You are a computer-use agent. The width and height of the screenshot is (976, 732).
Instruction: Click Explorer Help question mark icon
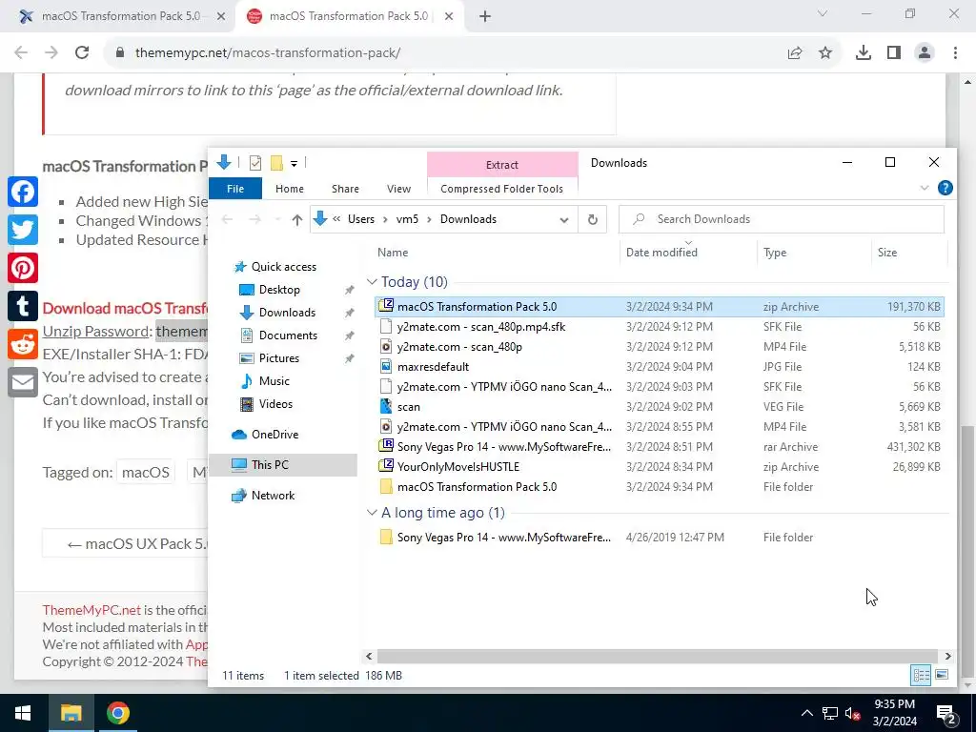[x=945, y=188]
